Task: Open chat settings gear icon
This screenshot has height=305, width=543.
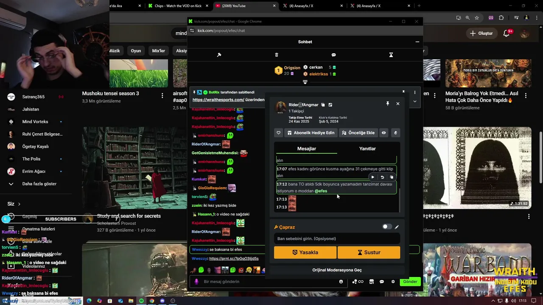Action: (393, 282)
